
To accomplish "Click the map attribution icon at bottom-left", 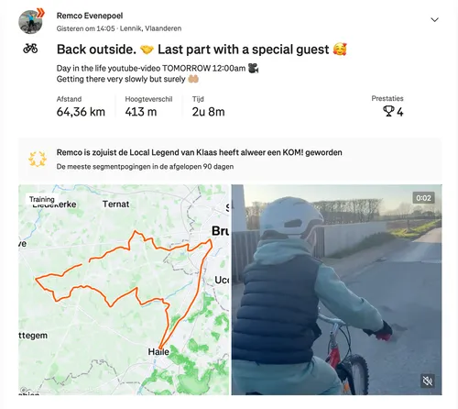I will point(23,390).
